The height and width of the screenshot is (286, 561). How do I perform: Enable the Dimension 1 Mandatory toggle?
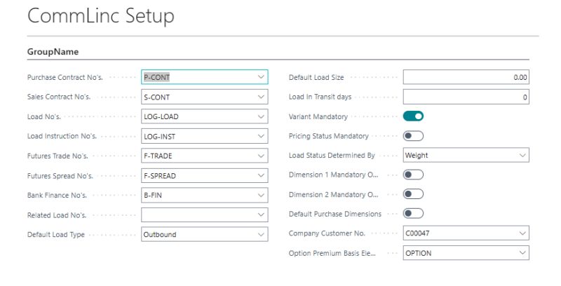pos(413,175)
